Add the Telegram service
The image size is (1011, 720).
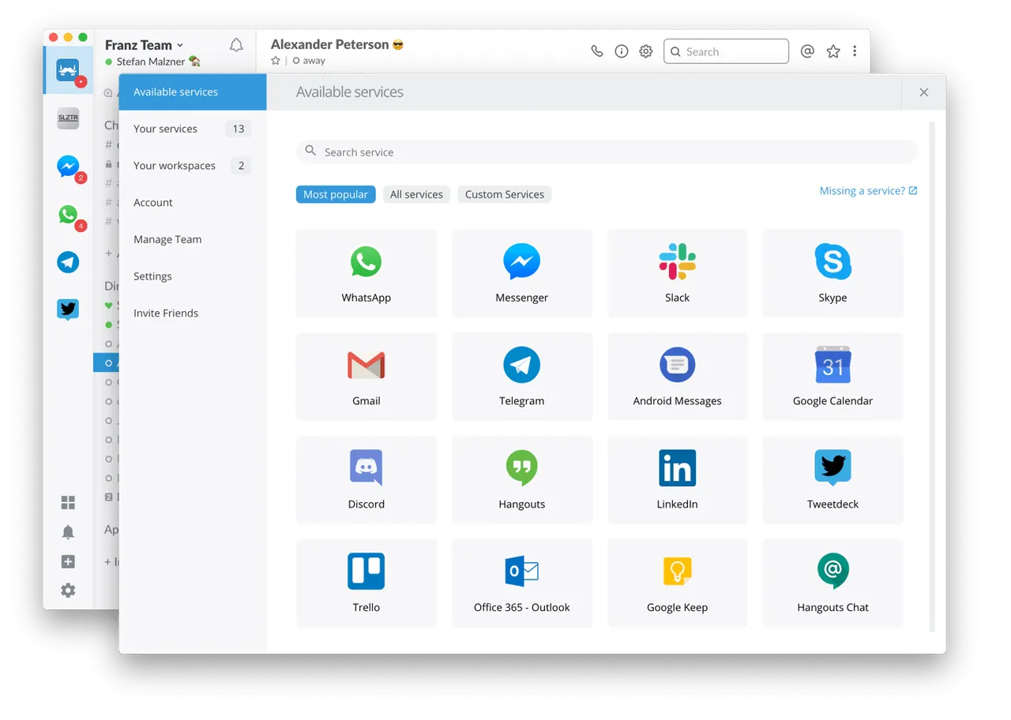tap(522, 377)
